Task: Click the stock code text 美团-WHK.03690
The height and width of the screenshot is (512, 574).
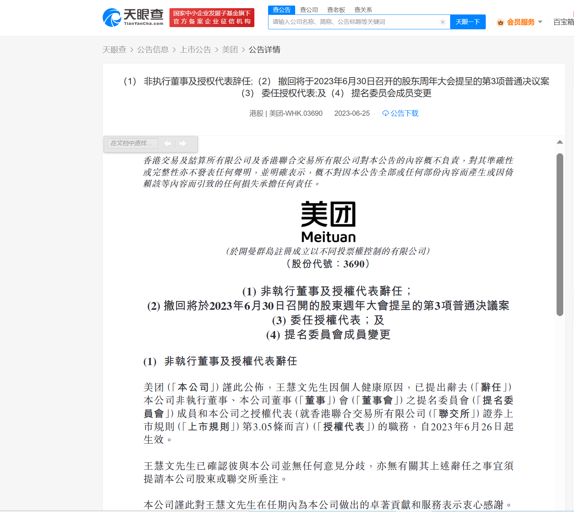Action: [x=296, y=113]
